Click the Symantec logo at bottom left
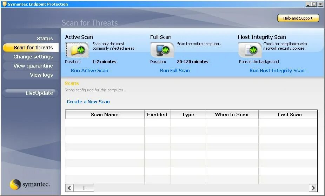325x196 pixels. tap(30, 184)
